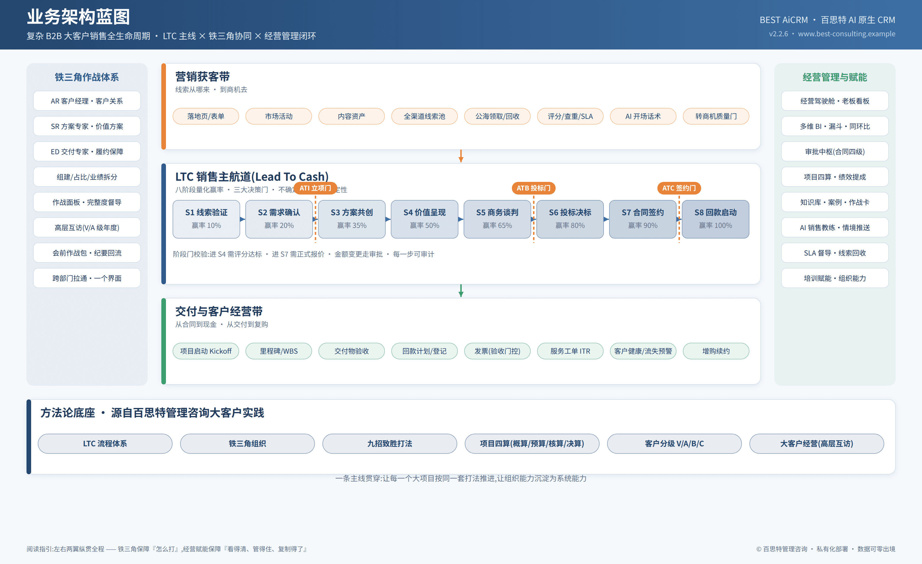
Task: Click LTC 销售主航道 section title
Action: (252, 176)
